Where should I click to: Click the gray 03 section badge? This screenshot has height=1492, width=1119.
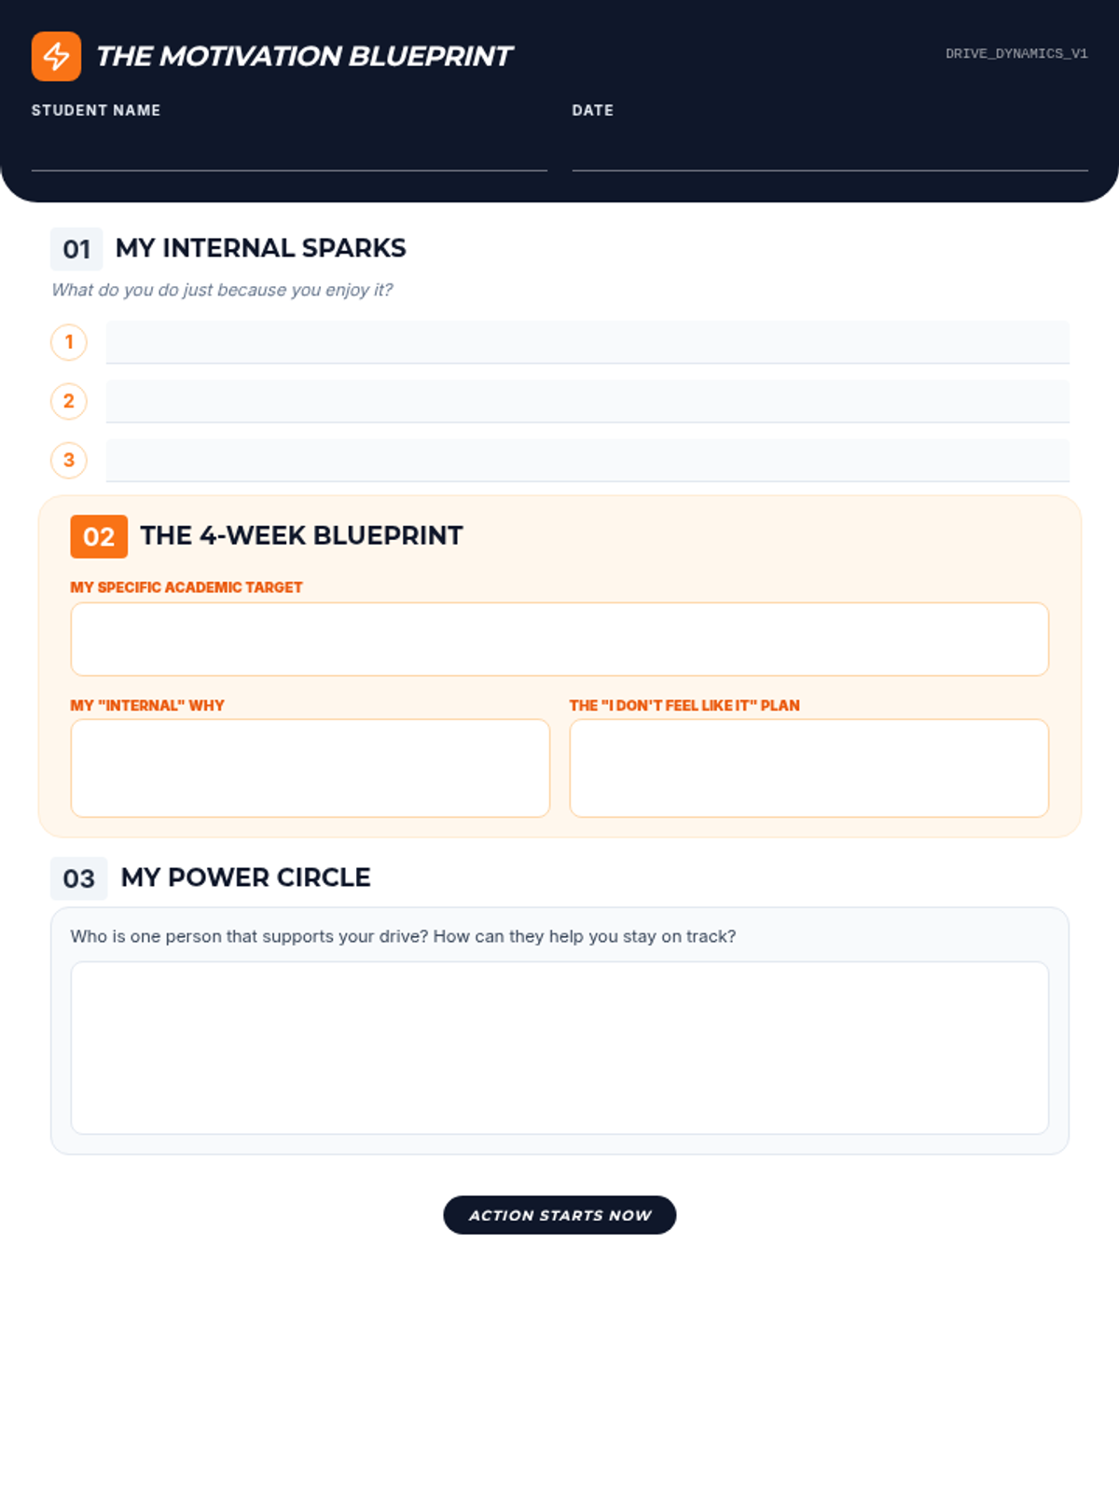pyautogui.click(x=79, y=878)
